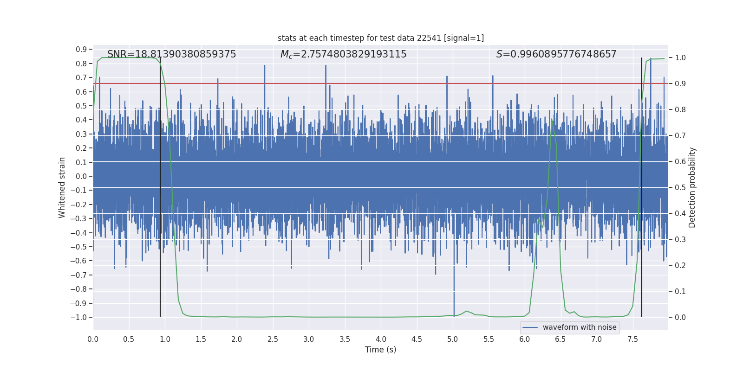Viewport: 743px width, 371px height.
Task: Click the right axis tick 1.0
Action: tap(680, 58)
